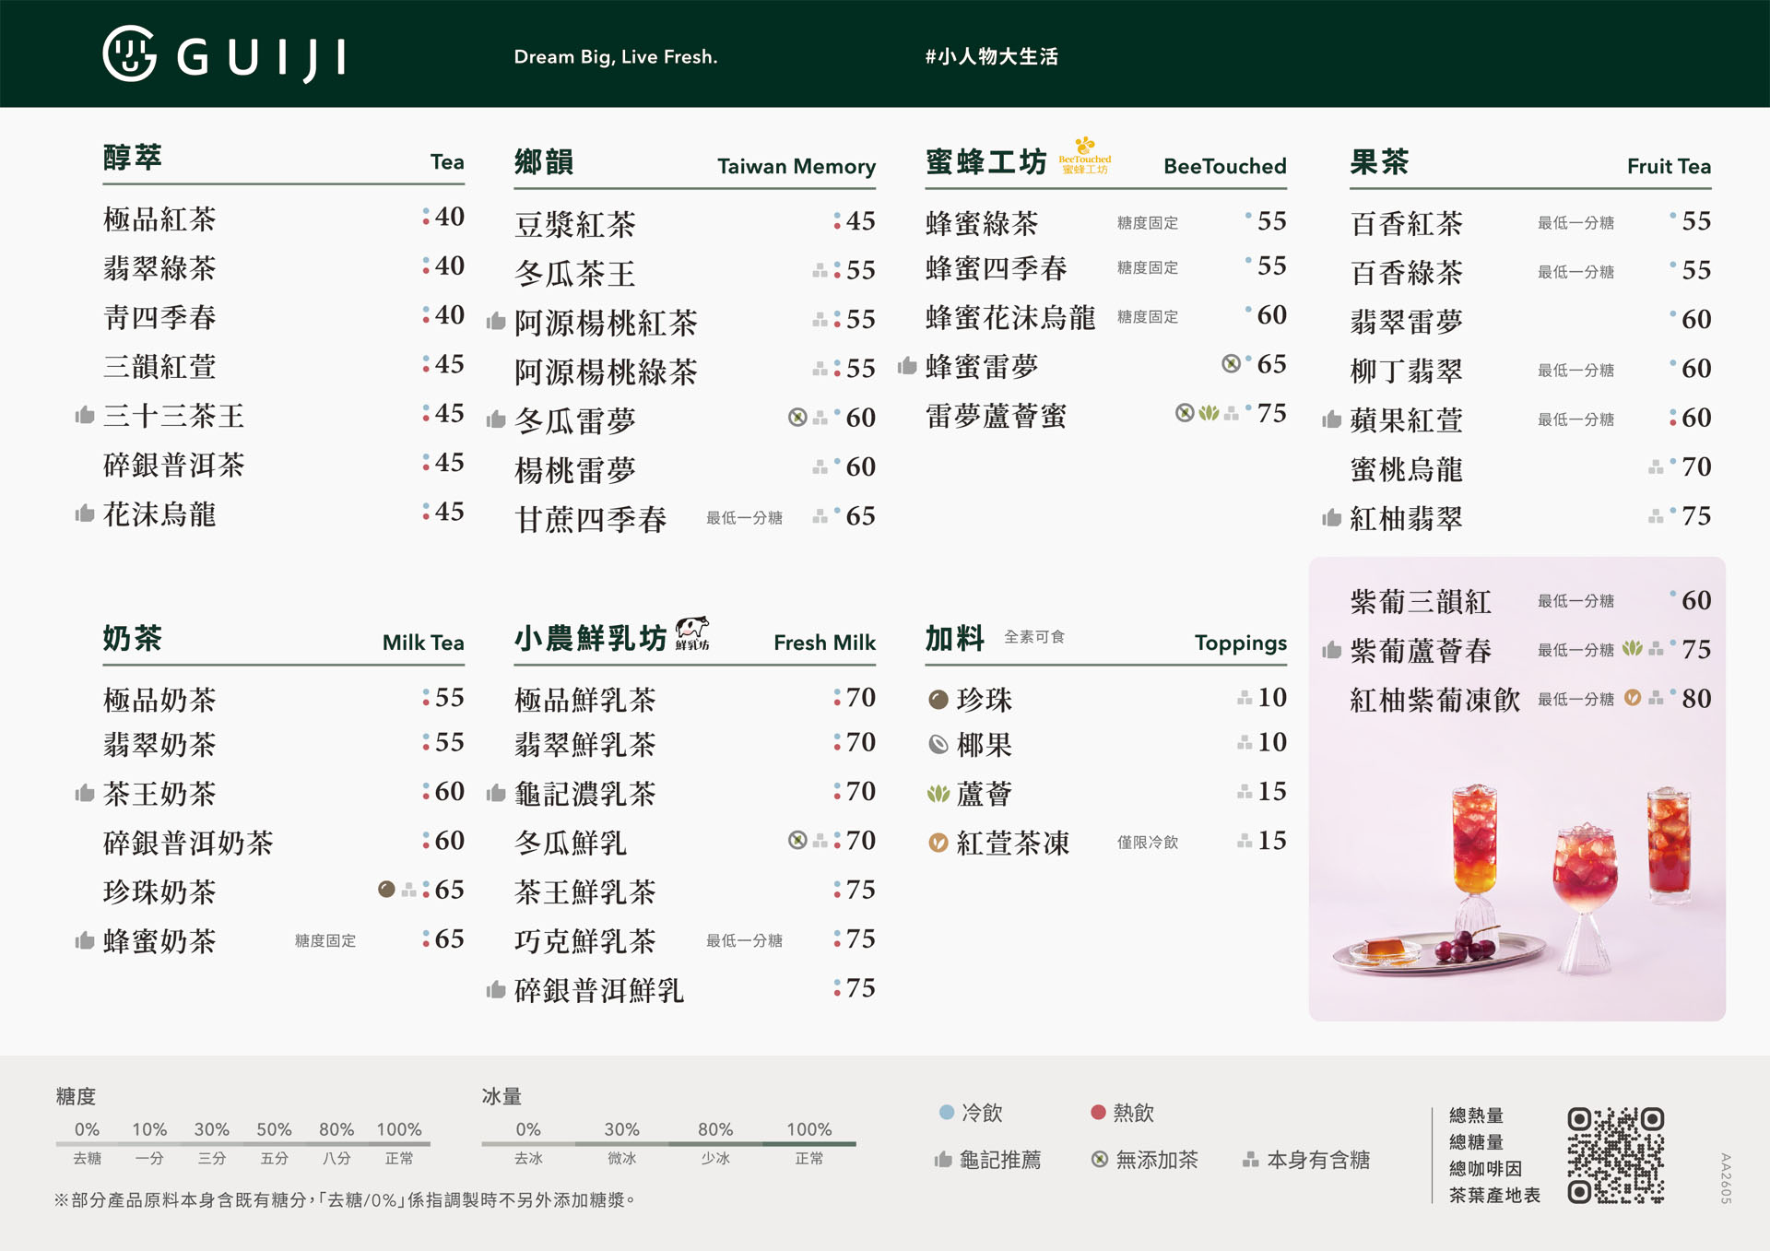Click the blue 冷飲 legend dot
This screenshot has height=1251, width=1770.
[946, 1112]
